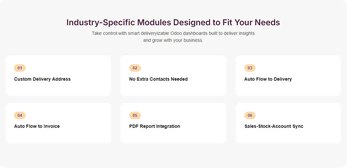
Task: Click the No Extra Contacts Needed title
Action: tap(158, 79)
